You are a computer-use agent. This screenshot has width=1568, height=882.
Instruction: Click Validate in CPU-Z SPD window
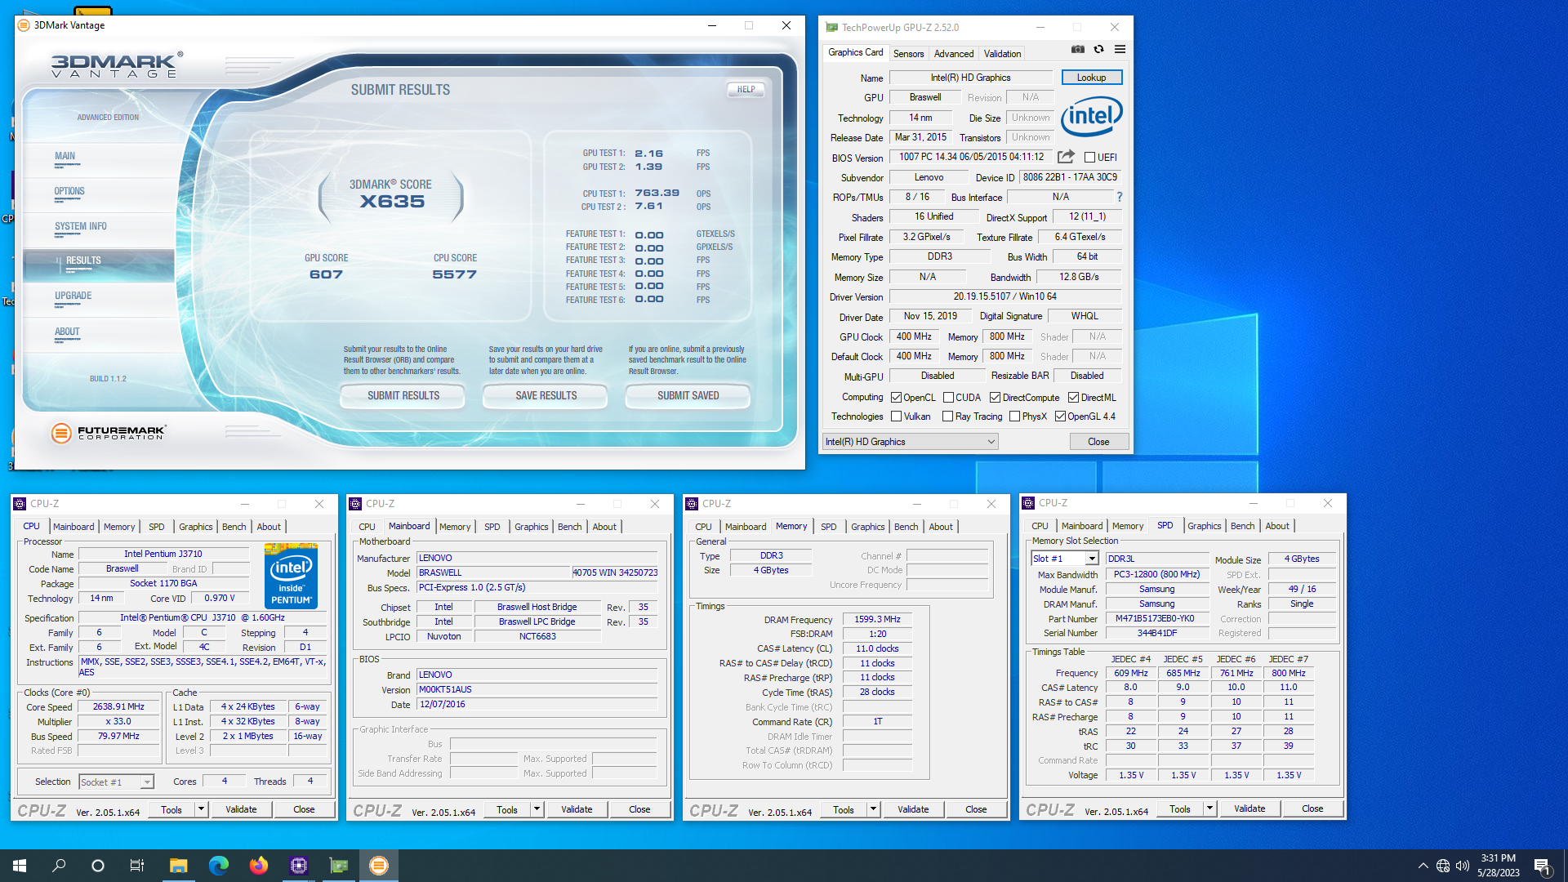pos(1249,808)
